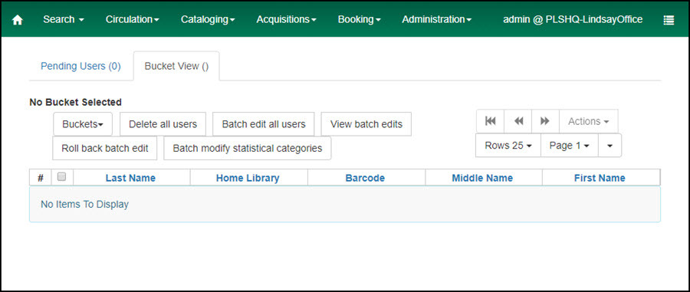Image resolution: width=690 pixels, height=292 pixels.
Task: Click Batch edit all users
Action: click(264, 124)
